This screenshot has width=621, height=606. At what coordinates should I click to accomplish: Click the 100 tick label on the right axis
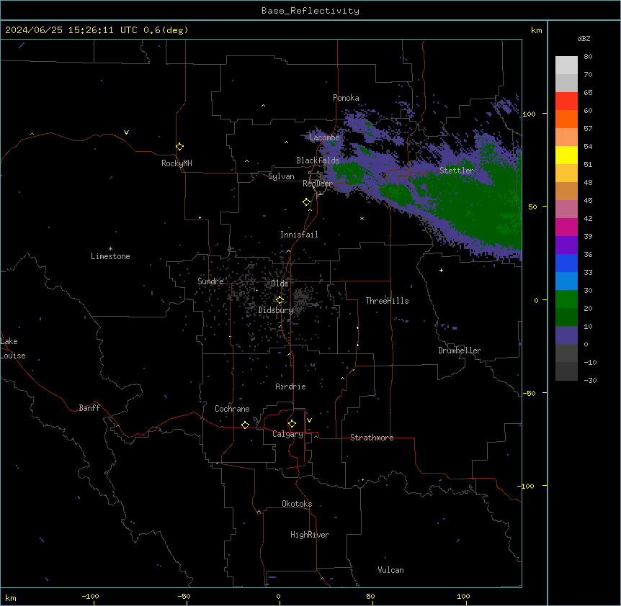click(529, 114)
